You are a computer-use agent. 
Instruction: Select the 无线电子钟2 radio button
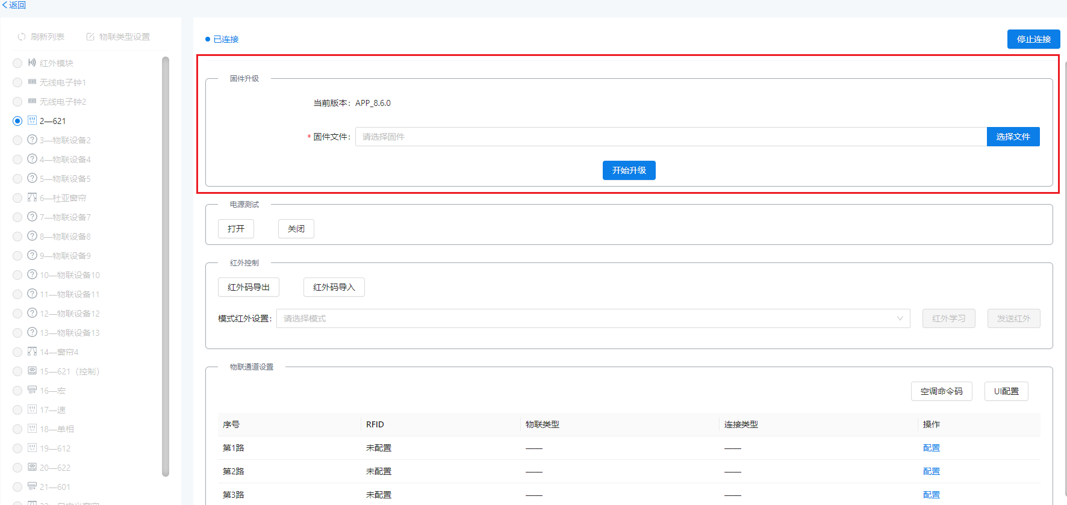[x=17, y=102]
